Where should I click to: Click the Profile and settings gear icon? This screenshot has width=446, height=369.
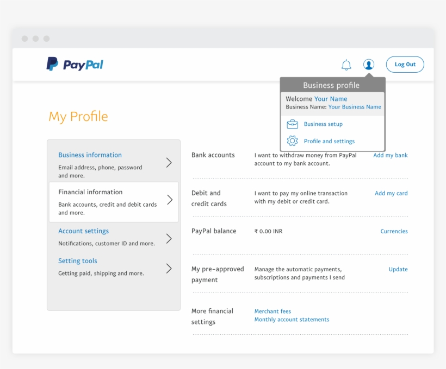293,141
